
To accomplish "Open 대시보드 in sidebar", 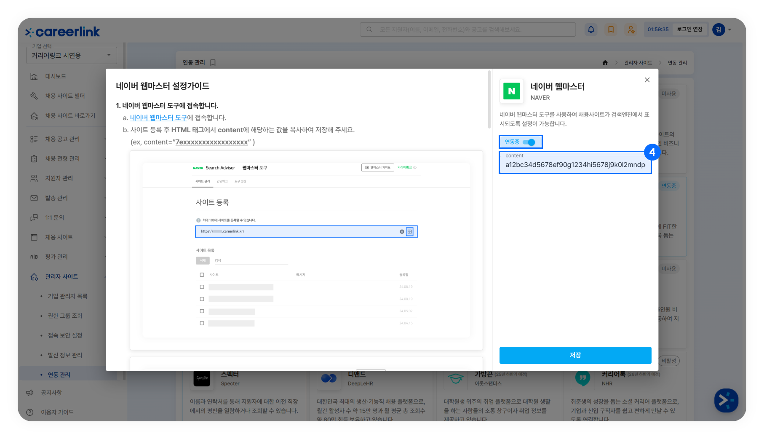I will click(56, 76).
